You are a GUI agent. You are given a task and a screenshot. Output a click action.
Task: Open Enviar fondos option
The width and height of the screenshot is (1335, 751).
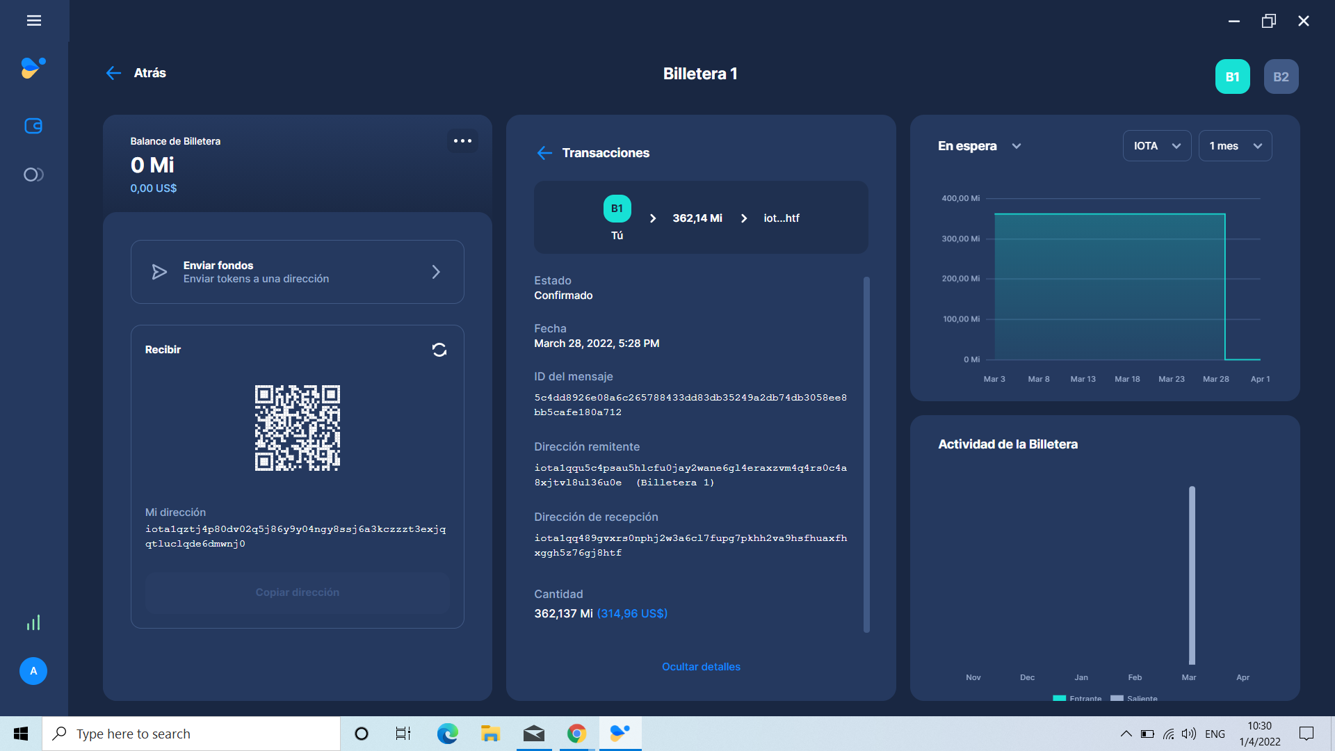click(298, 272)
